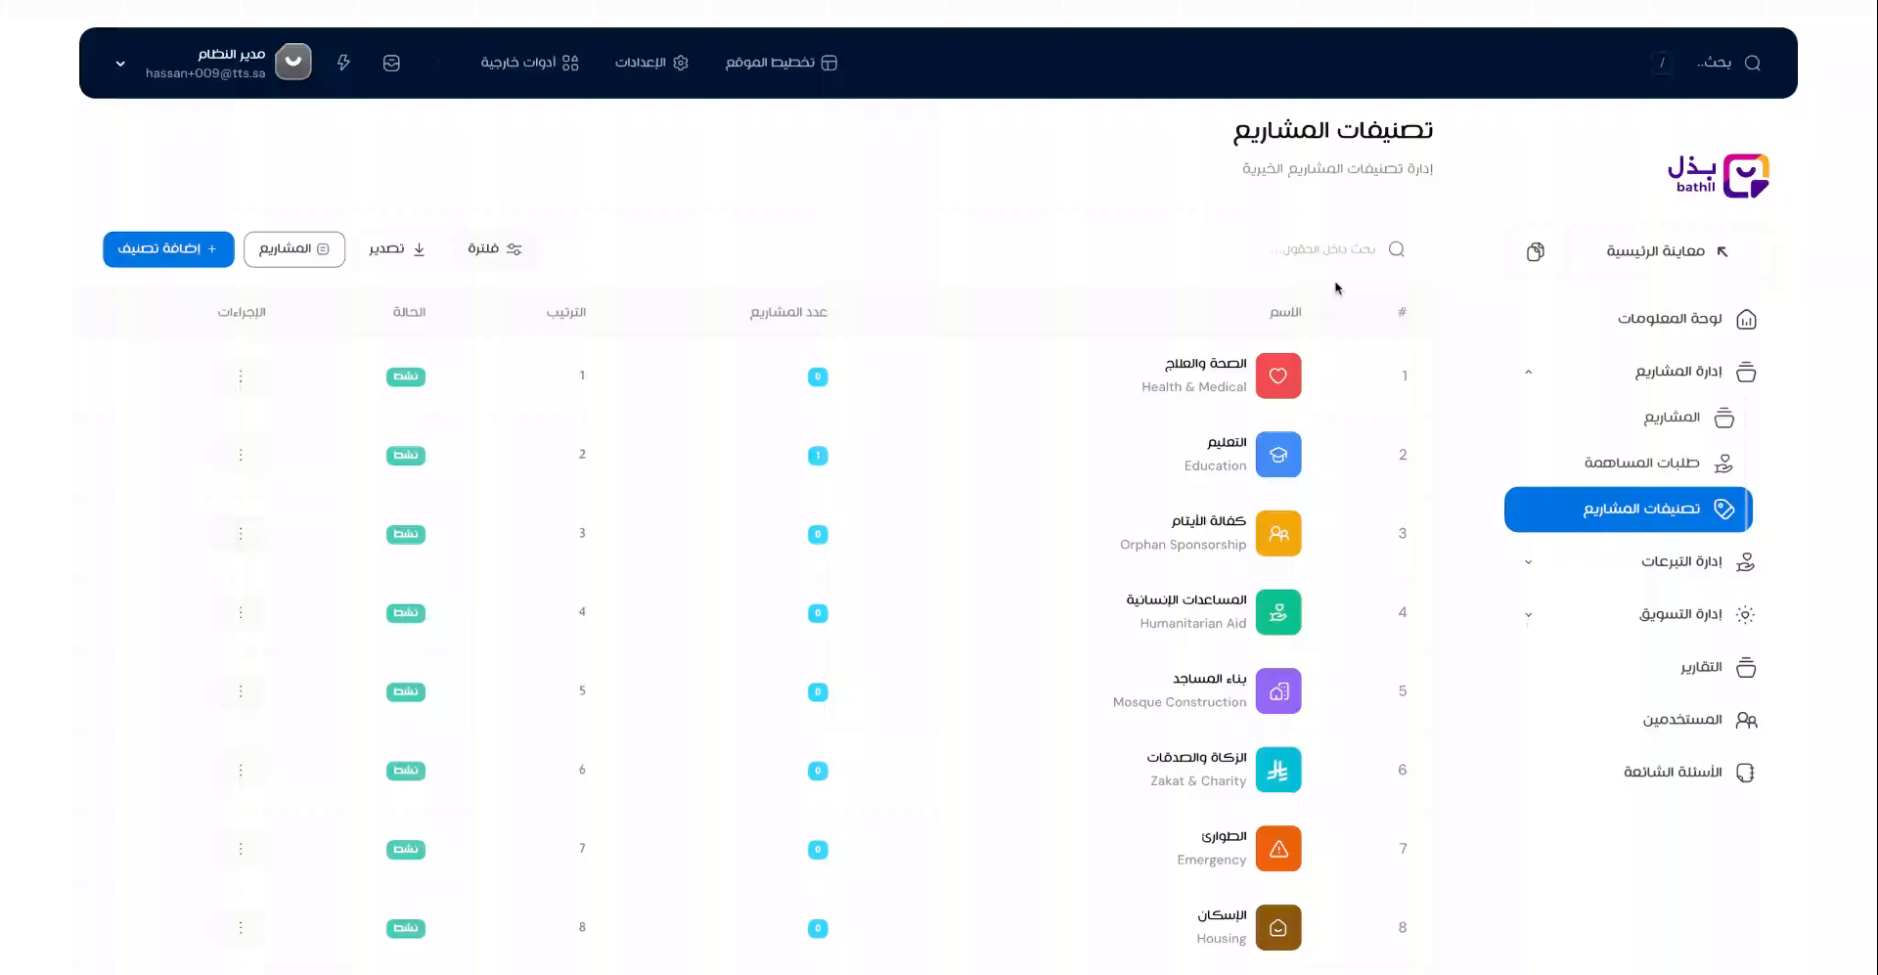Open the inbox icon in top bar
The image size is (1878, 975).
click(391, 63)
